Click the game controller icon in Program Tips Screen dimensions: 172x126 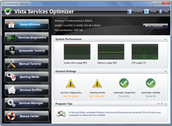(x=61, y=114)
